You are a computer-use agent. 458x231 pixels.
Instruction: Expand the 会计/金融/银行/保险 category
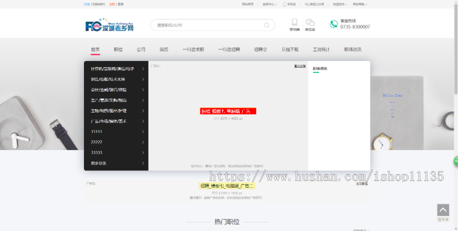click(x=116, y=90)
